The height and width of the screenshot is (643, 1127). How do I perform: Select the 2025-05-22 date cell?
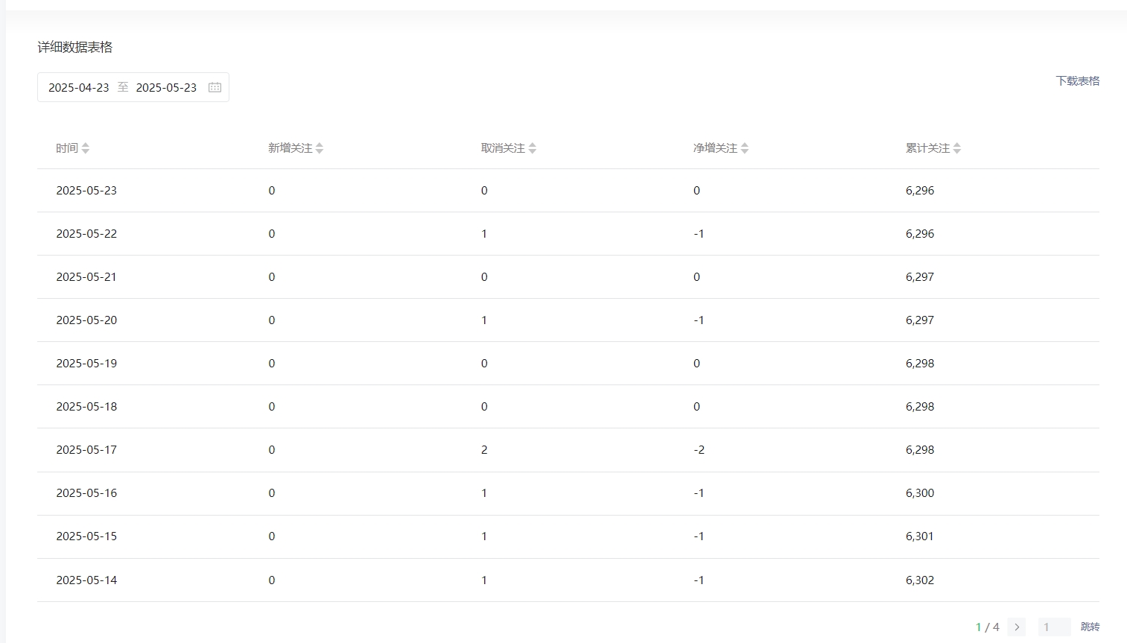tap(86, 234)
